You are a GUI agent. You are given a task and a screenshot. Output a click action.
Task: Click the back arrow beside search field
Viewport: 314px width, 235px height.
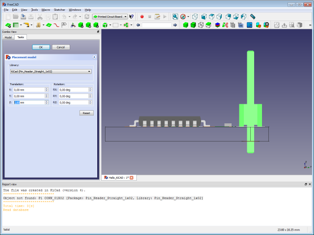click(138, 25)
